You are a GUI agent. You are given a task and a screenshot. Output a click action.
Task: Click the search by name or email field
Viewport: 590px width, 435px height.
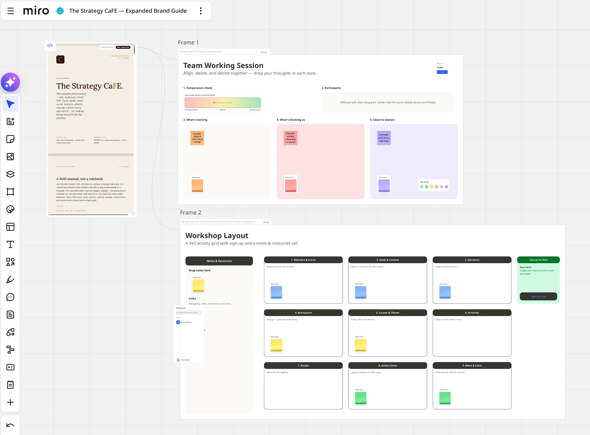pyautogui.click(x=189, y=313)
